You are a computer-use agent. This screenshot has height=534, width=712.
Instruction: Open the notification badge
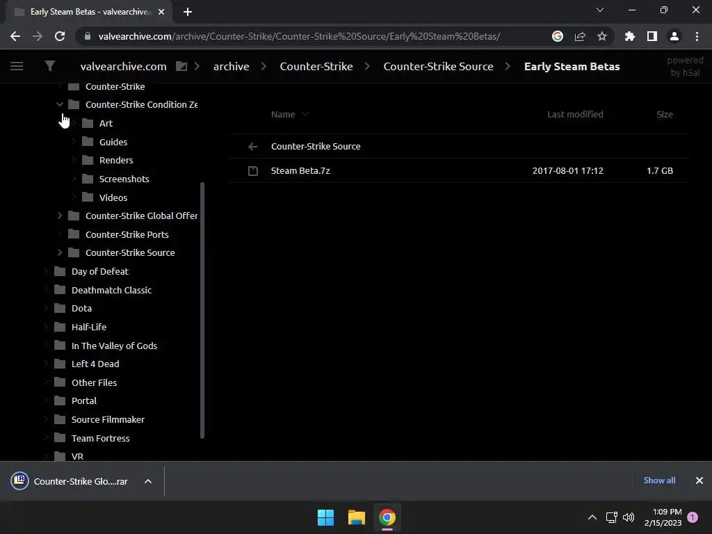coord(693,517)
